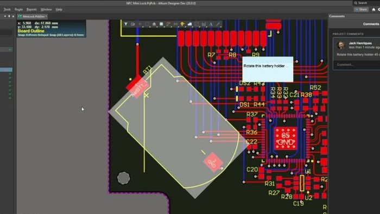Toggle the first checkbox below the highlighted row
Image resolution: width=380 pixels, height=214 pixels.
click(x=10, y=74)
